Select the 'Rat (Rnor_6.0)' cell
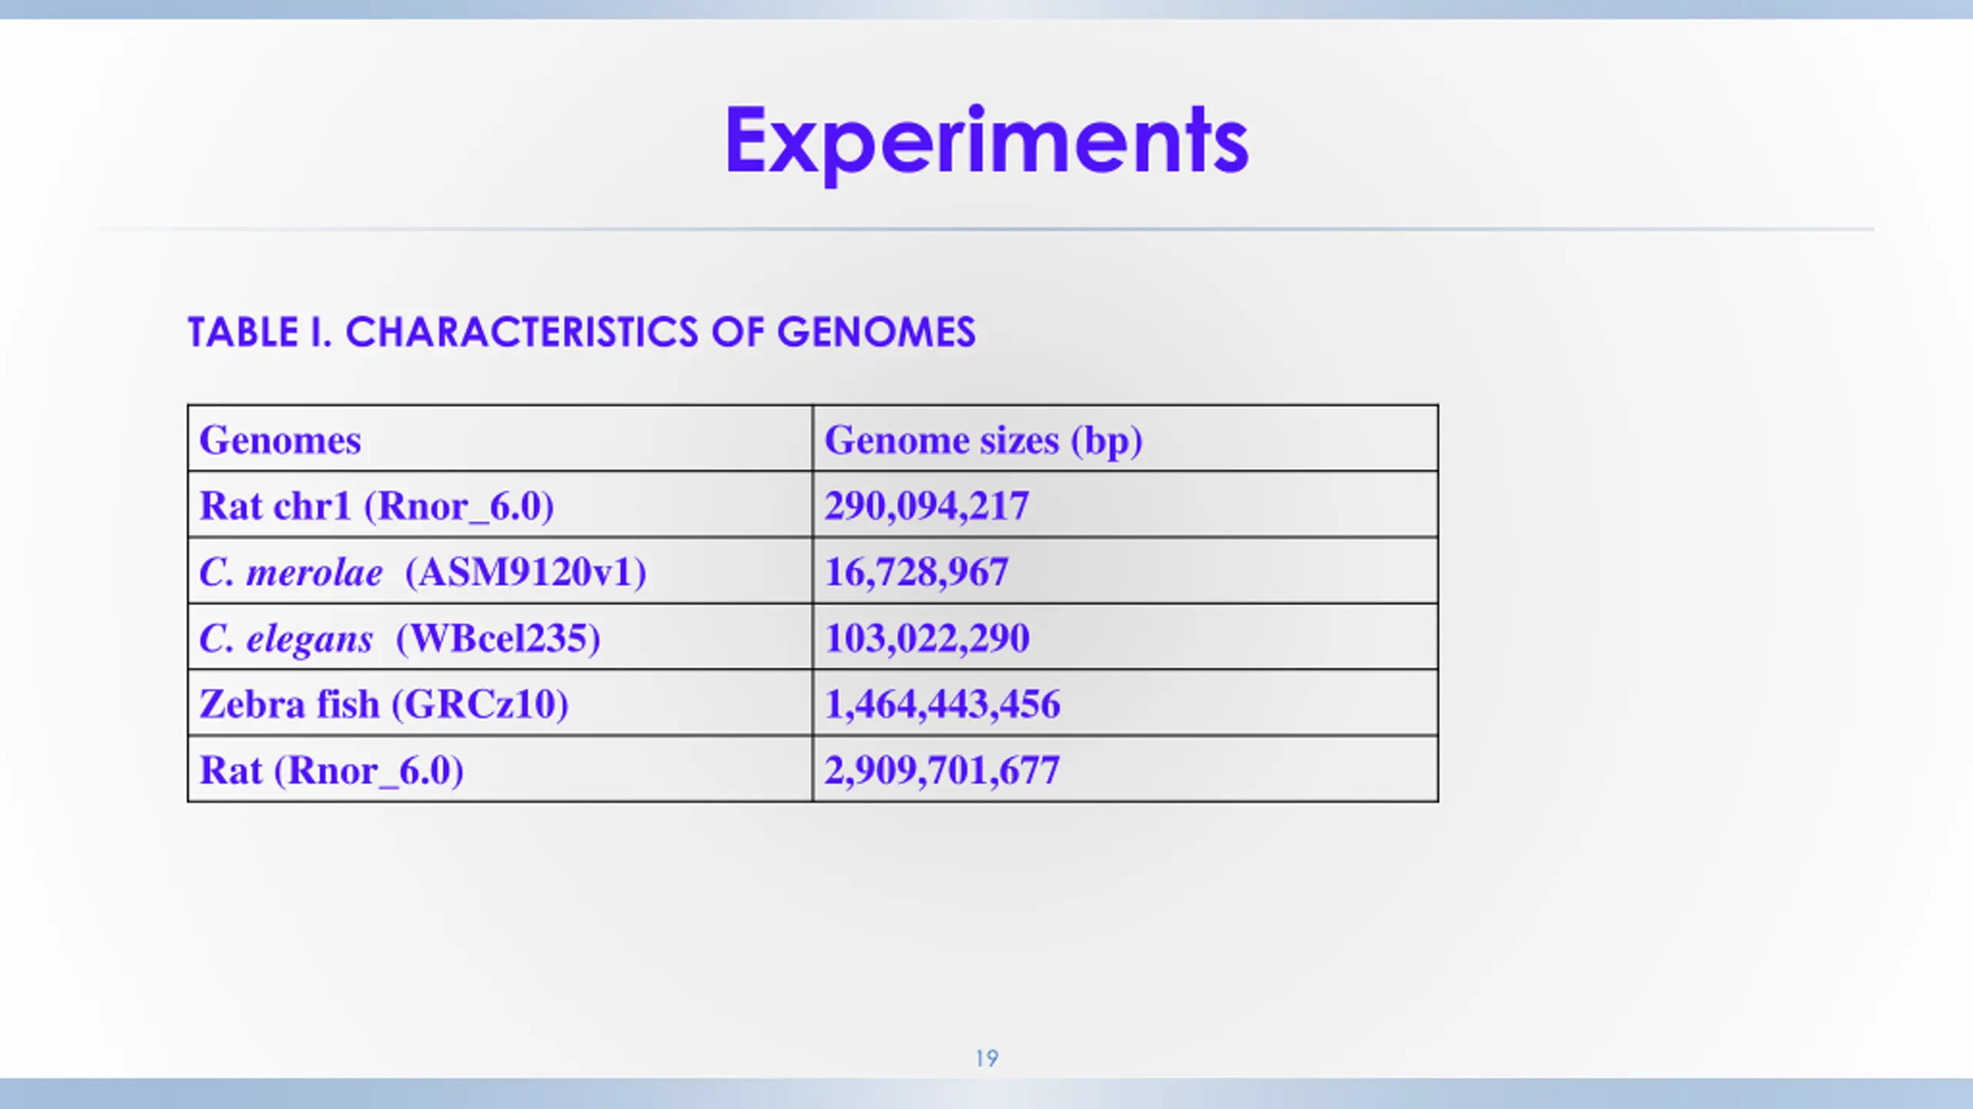 click(x=500, y=769)
